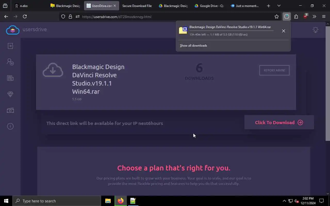Viewport: 330px width, 206px height.
Task: Click the cloud download icon beside file name
Action: click(x=53, y=70)
